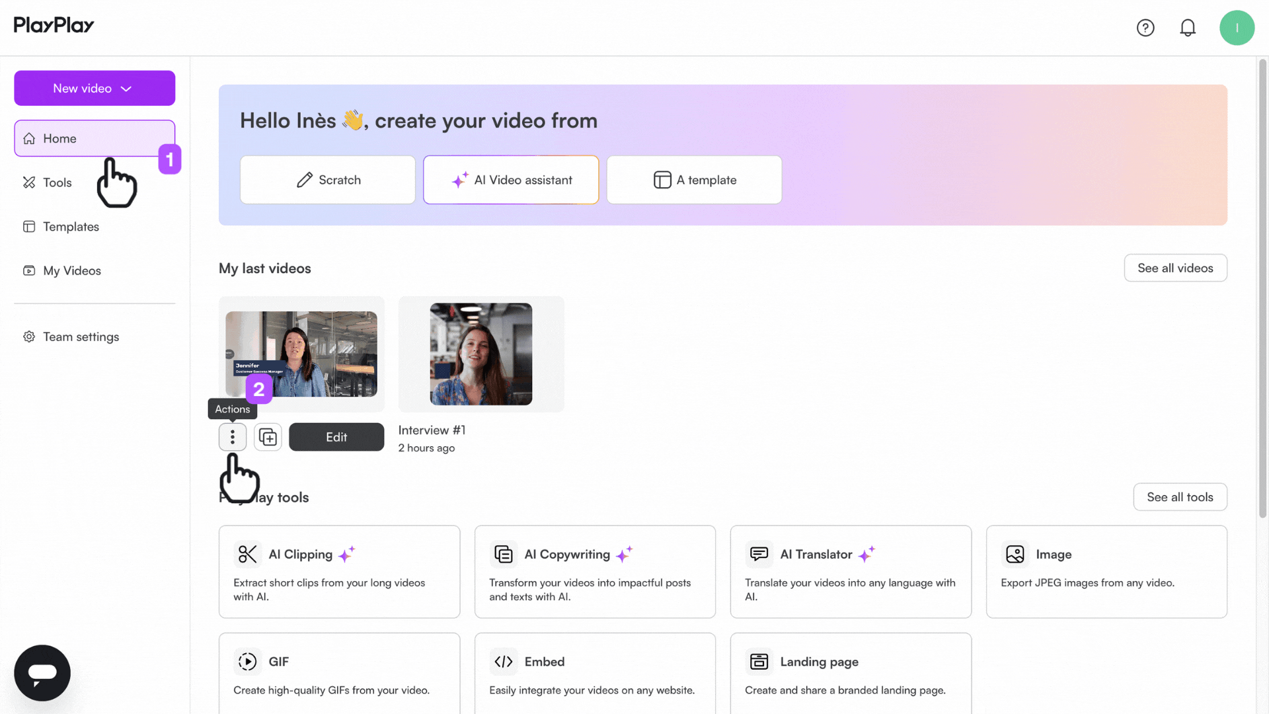Expand the New video dropdown

[95, 88]
